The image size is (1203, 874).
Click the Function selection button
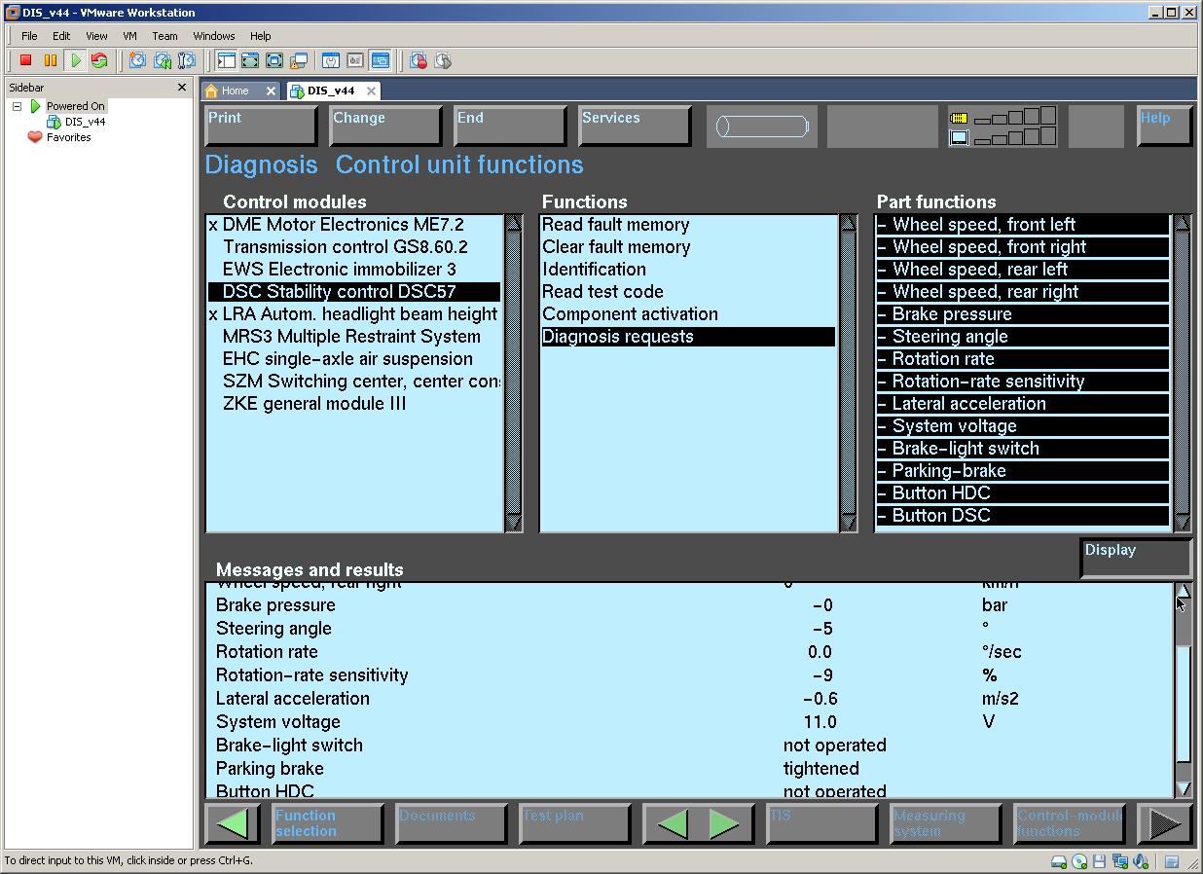coord(328,823)
